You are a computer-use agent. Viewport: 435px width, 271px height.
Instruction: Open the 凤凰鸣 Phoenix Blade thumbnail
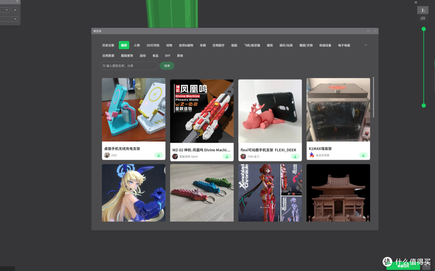pyautogui.click(x=202, y=111)
